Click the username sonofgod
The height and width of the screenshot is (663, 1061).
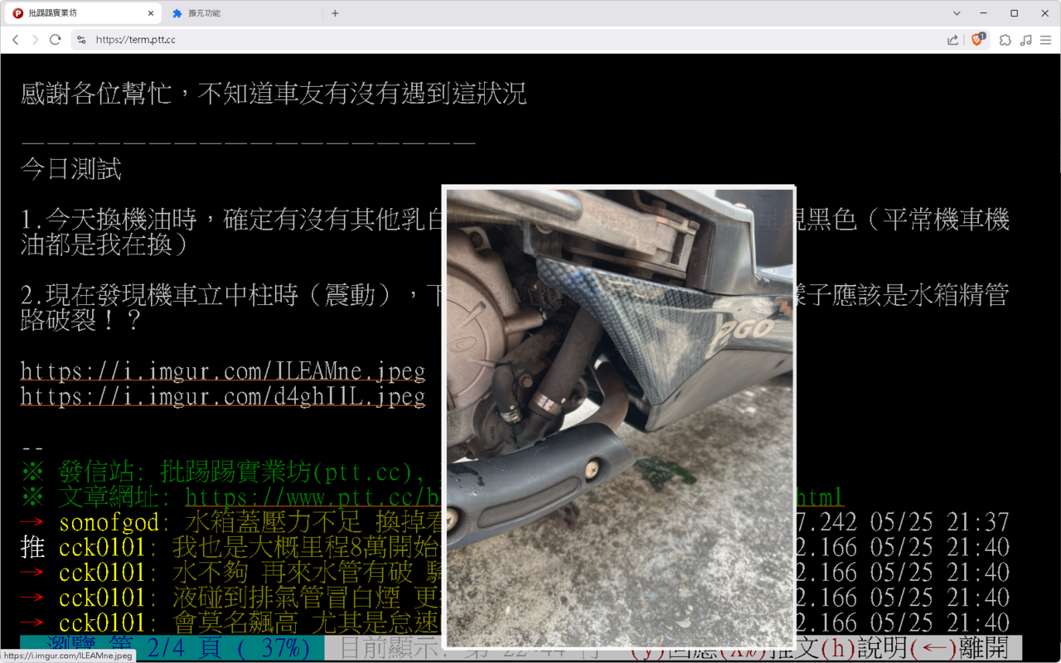click(109, 523)
